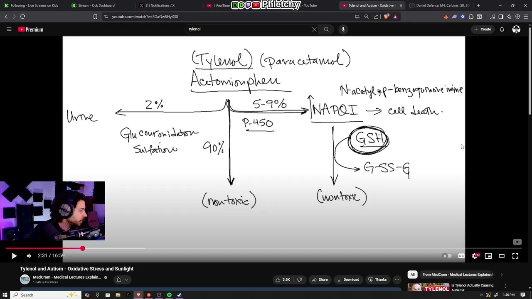Image resolution: width=532 pixels, height=299 pixels.
Task: Enable theater mode
Action: 502,256
